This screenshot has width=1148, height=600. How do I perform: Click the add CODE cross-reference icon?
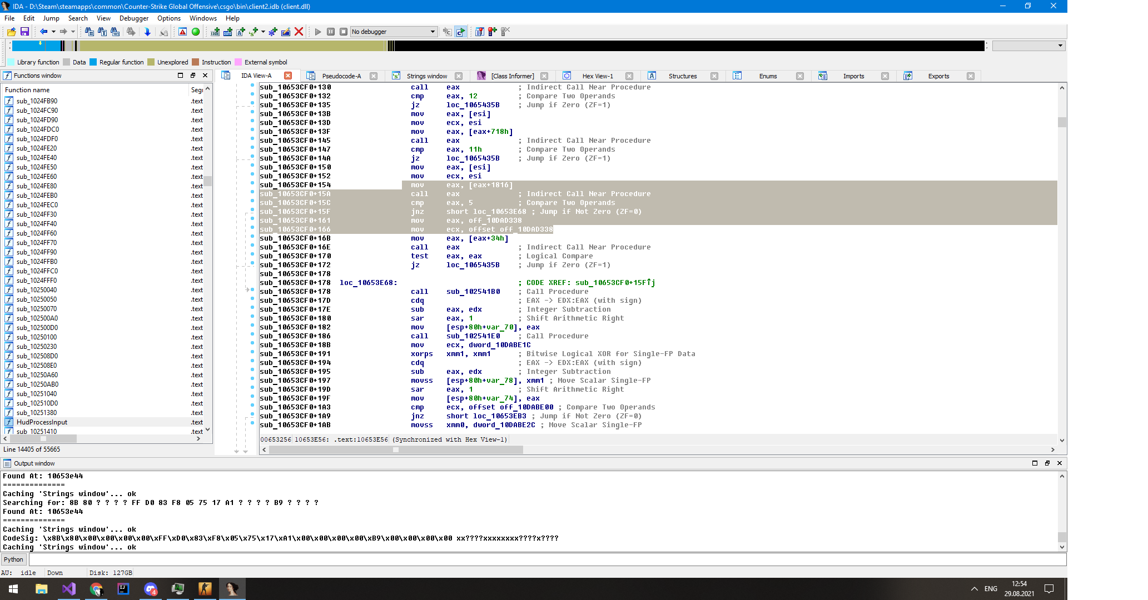[x=215, y=32]
